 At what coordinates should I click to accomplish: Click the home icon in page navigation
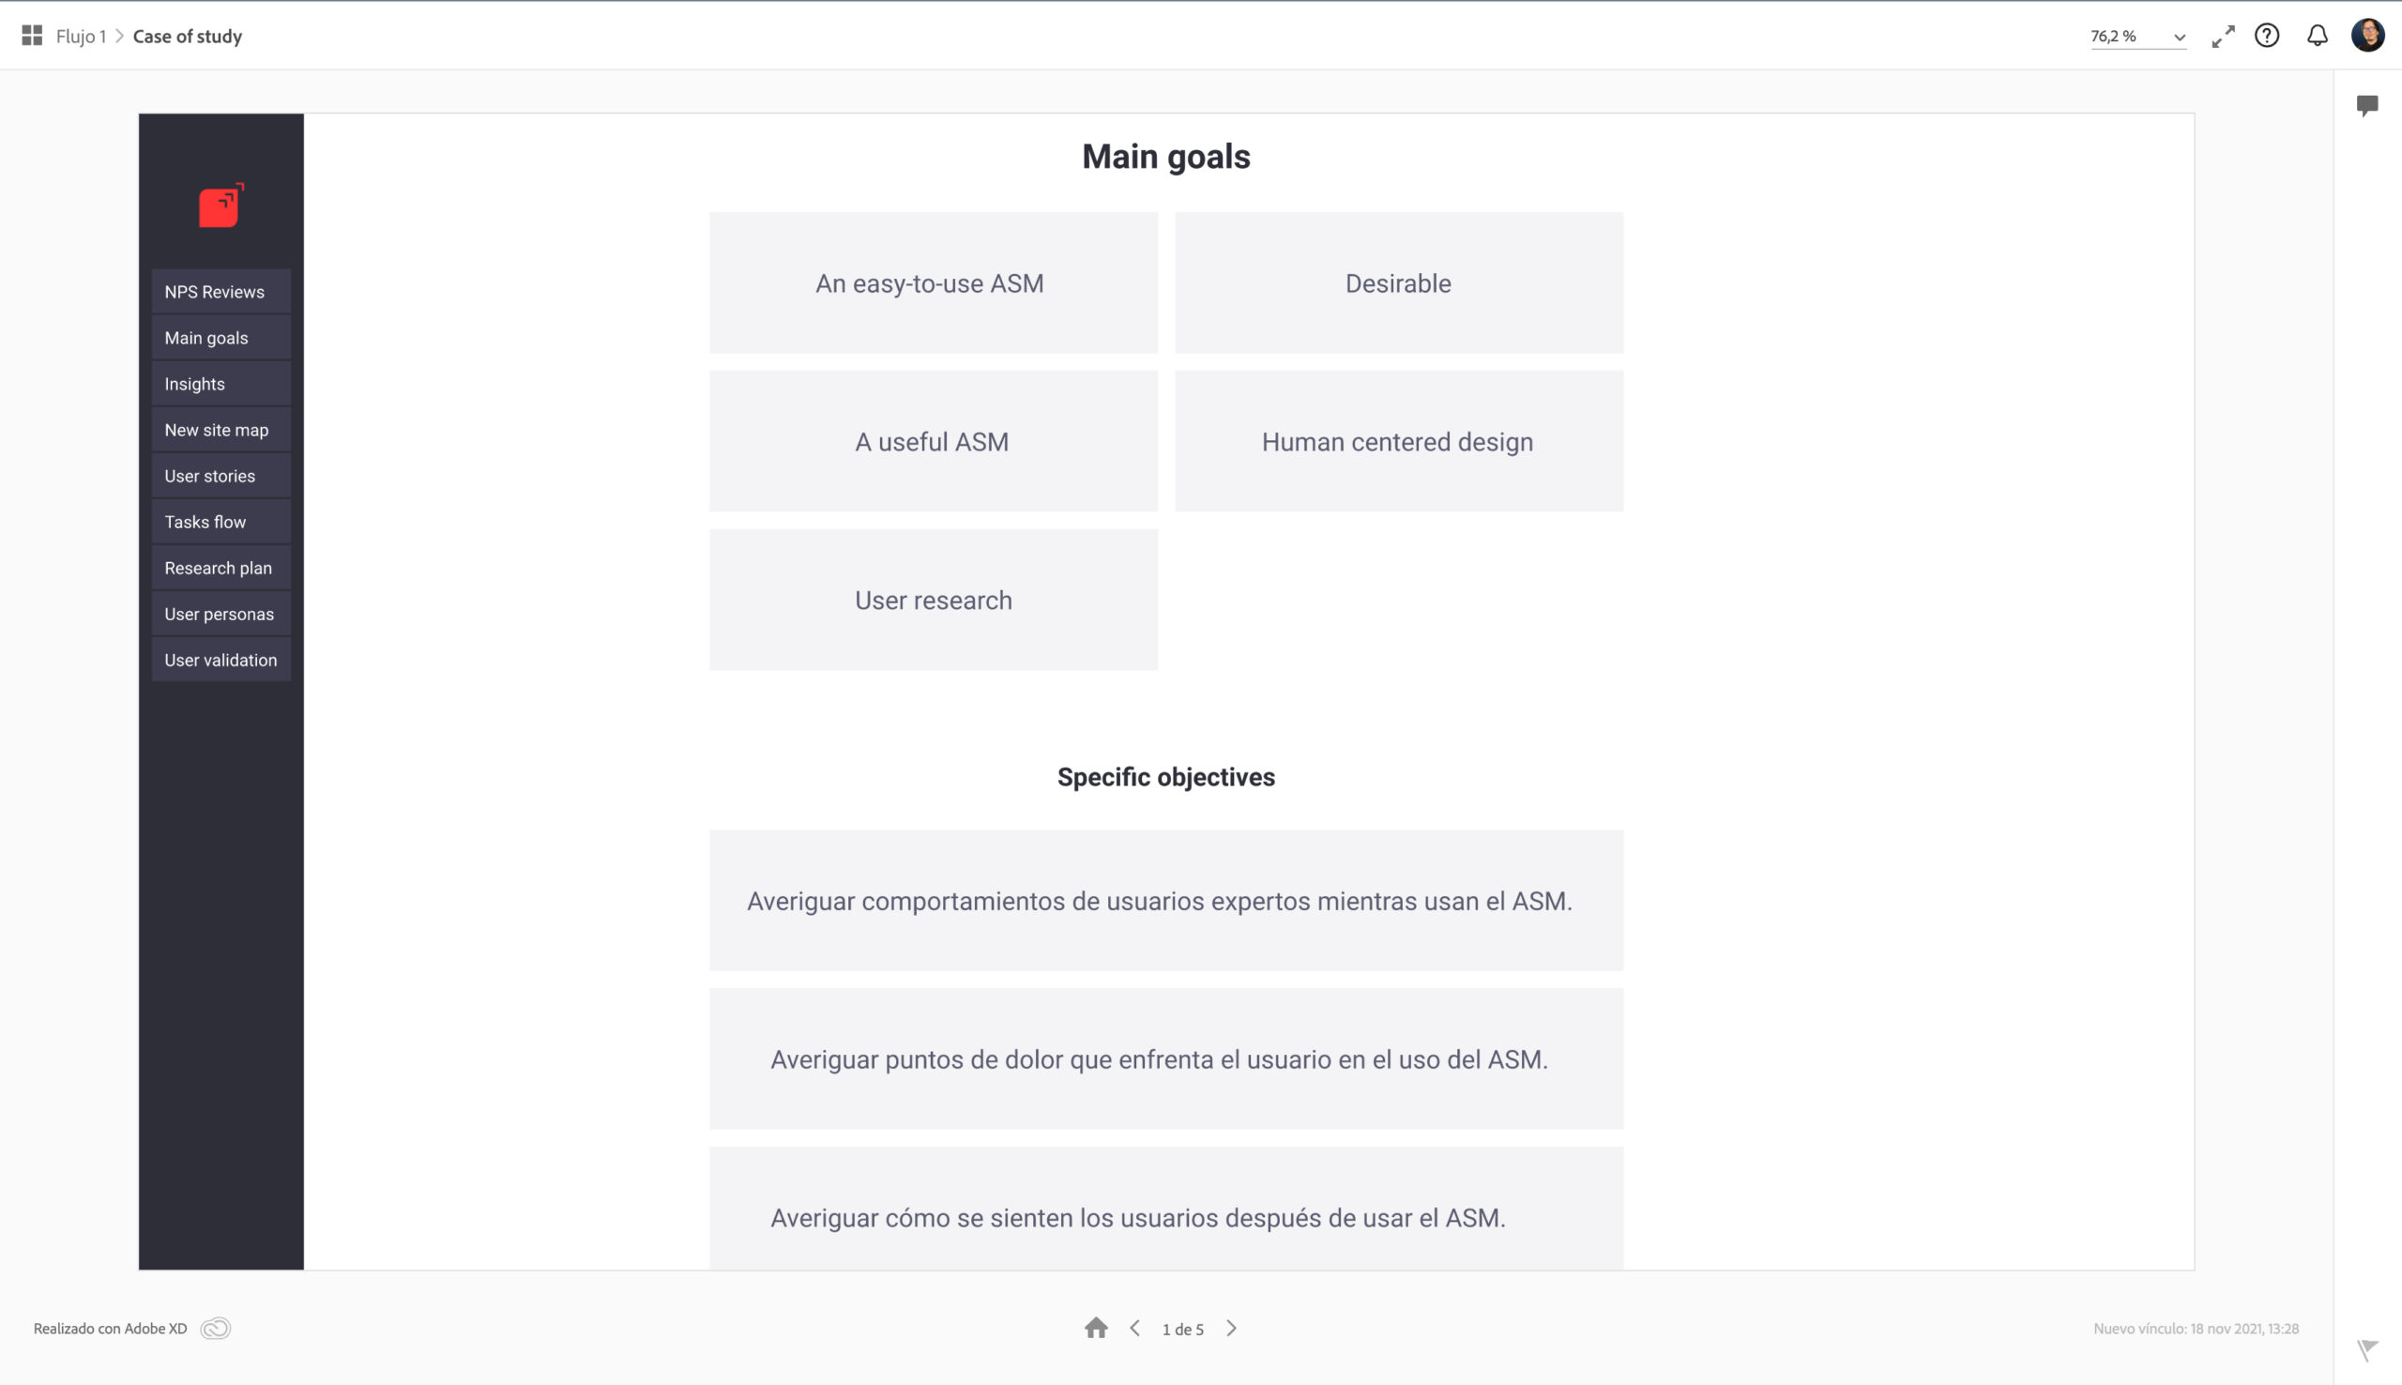tap(1096, 1328)
